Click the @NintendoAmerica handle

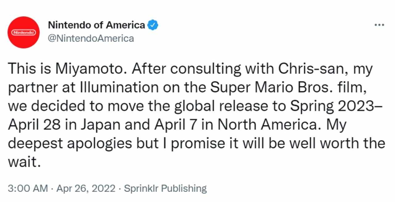click(91, 38)
